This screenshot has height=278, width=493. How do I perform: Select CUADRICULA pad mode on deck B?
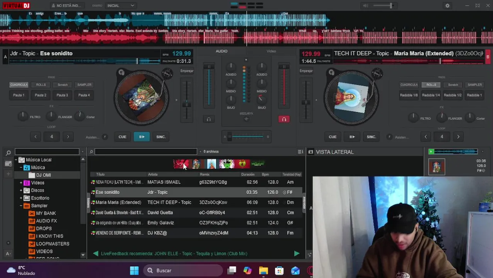click(x=409, y=85)
